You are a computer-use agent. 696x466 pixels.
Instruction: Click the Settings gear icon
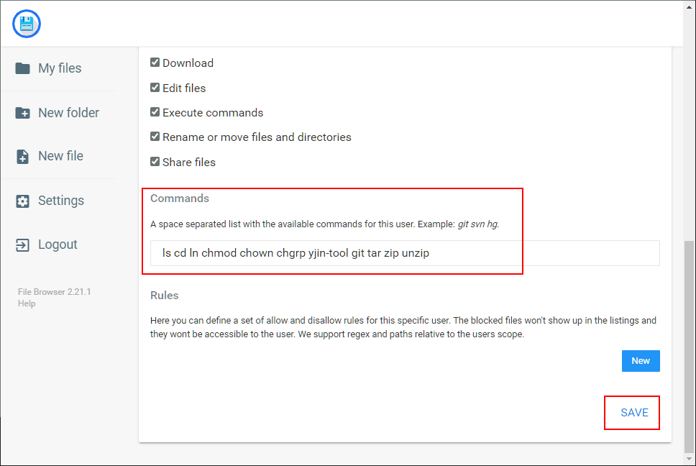23,201
